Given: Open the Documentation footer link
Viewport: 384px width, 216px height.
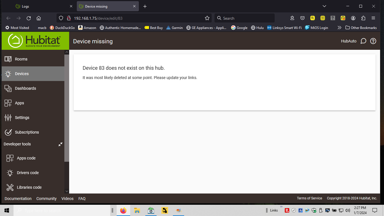Looking at the screenshot, I should pyautogui.click(x=18, y=199).
